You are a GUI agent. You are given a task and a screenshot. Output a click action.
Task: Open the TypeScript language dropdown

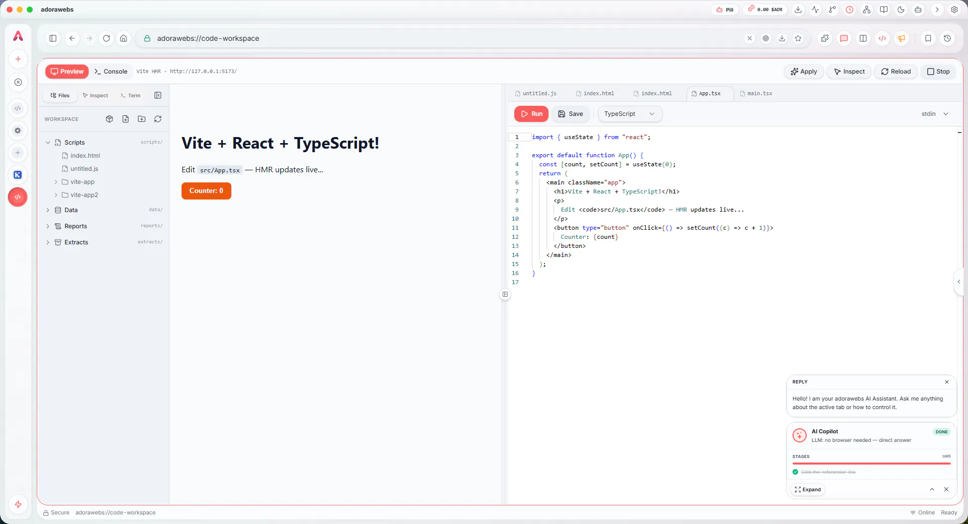pos(630,114)
